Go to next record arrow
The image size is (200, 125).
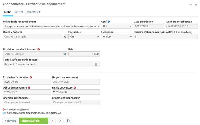[60, 121]
